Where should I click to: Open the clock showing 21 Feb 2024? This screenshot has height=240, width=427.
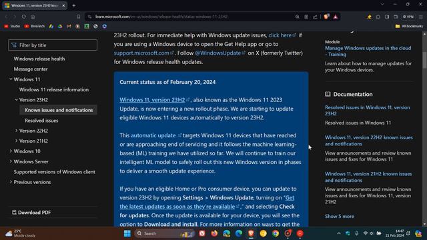tap(395, 233)
